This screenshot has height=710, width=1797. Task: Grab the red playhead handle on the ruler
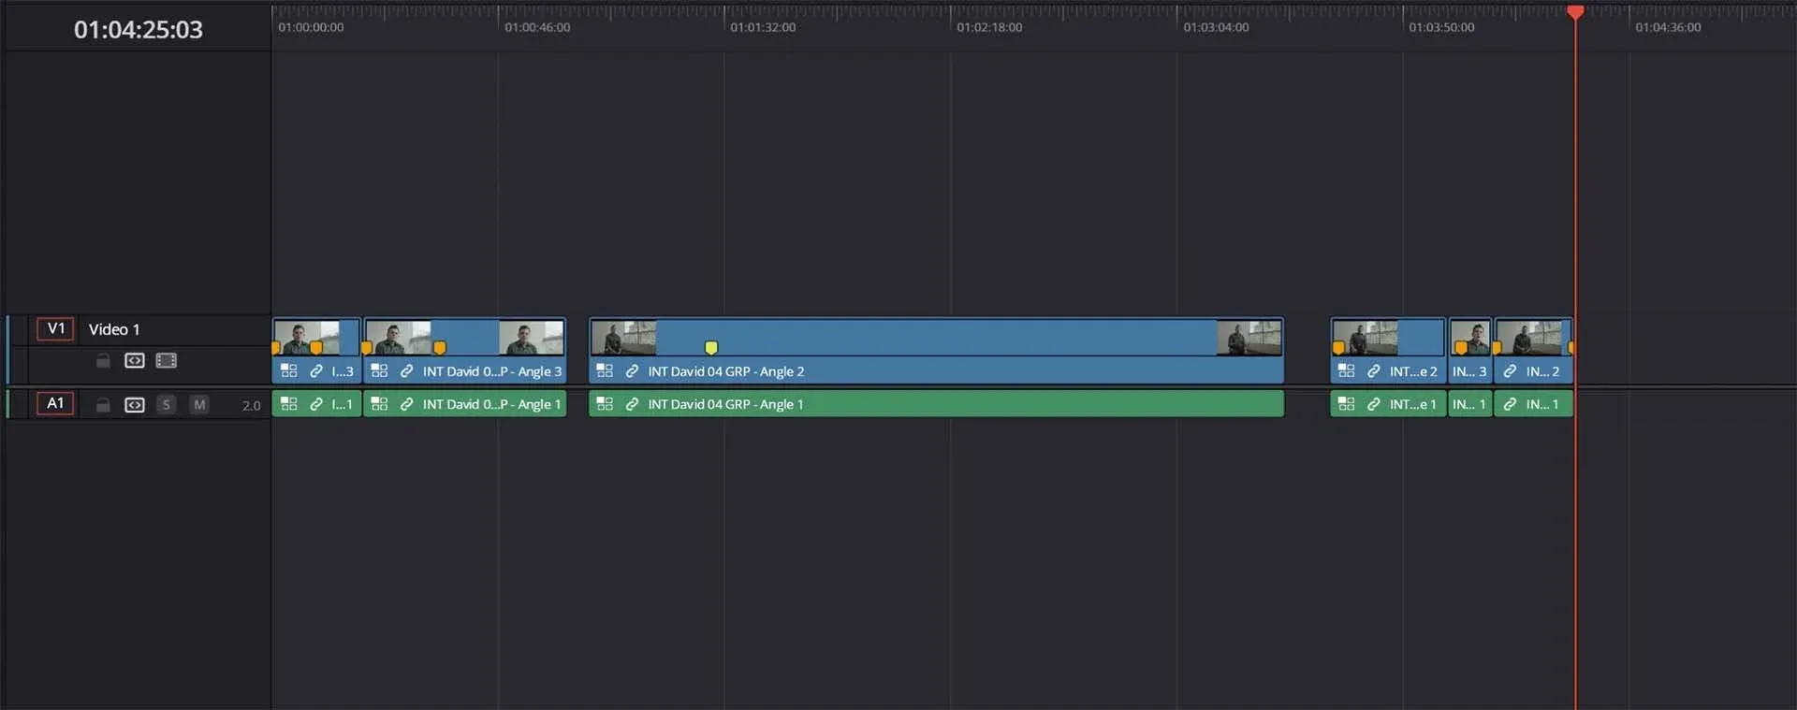[x=1575, y=12]
